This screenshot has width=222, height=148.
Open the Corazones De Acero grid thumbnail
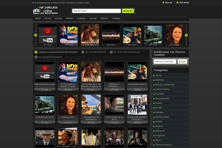tap(45, 105)
